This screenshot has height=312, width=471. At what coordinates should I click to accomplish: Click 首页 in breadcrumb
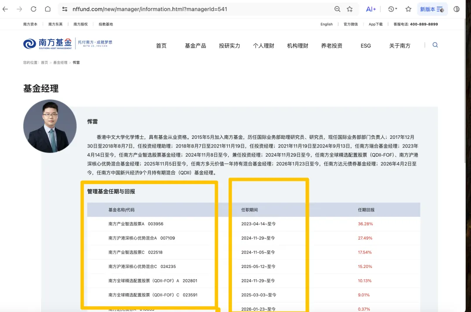pyautogui.click(x=44, y=62)
